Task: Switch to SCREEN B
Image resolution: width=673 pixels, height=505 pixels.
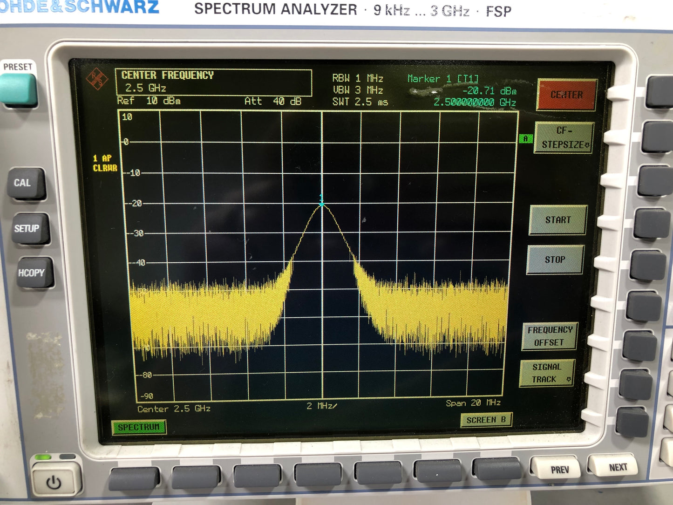Action: click(486, 420)
